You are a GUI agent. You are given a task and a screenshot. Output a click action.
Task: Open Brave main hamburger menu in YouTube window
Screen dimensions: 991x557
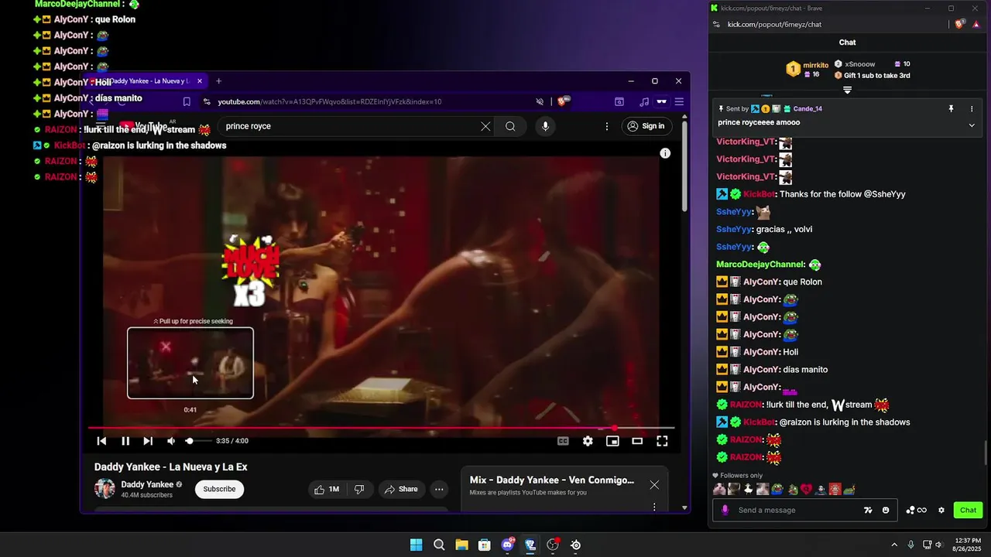pyautogui.click(x=679, y=101)
